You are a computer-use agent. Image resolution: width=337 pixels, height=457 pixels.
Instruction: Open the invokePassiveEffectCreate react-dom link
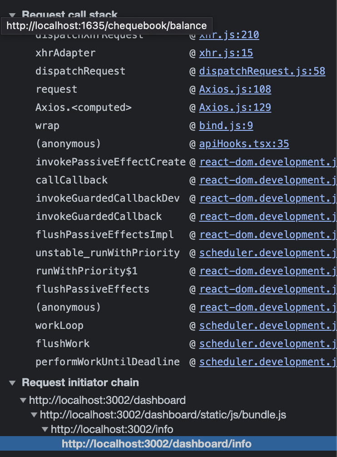click(268, 162)
